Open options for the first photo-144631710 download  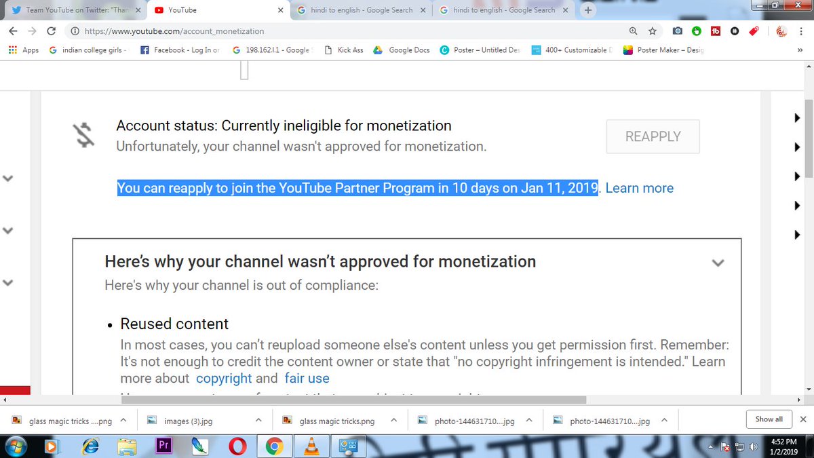click(x=530, y=421)
